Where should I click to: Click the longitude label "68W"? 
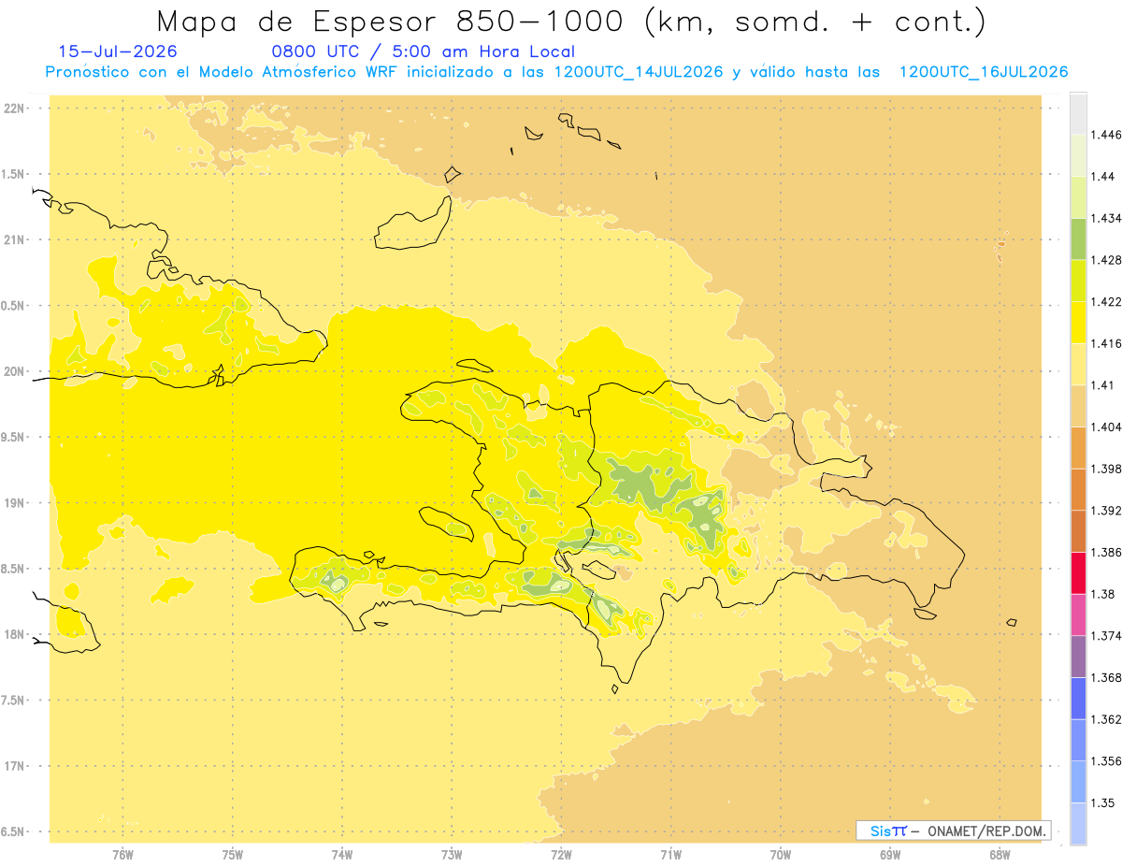pos(1000,855)
